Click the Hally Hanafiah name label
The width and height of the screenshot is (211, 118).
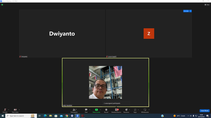pyautogui.click(x=67, y=106)
